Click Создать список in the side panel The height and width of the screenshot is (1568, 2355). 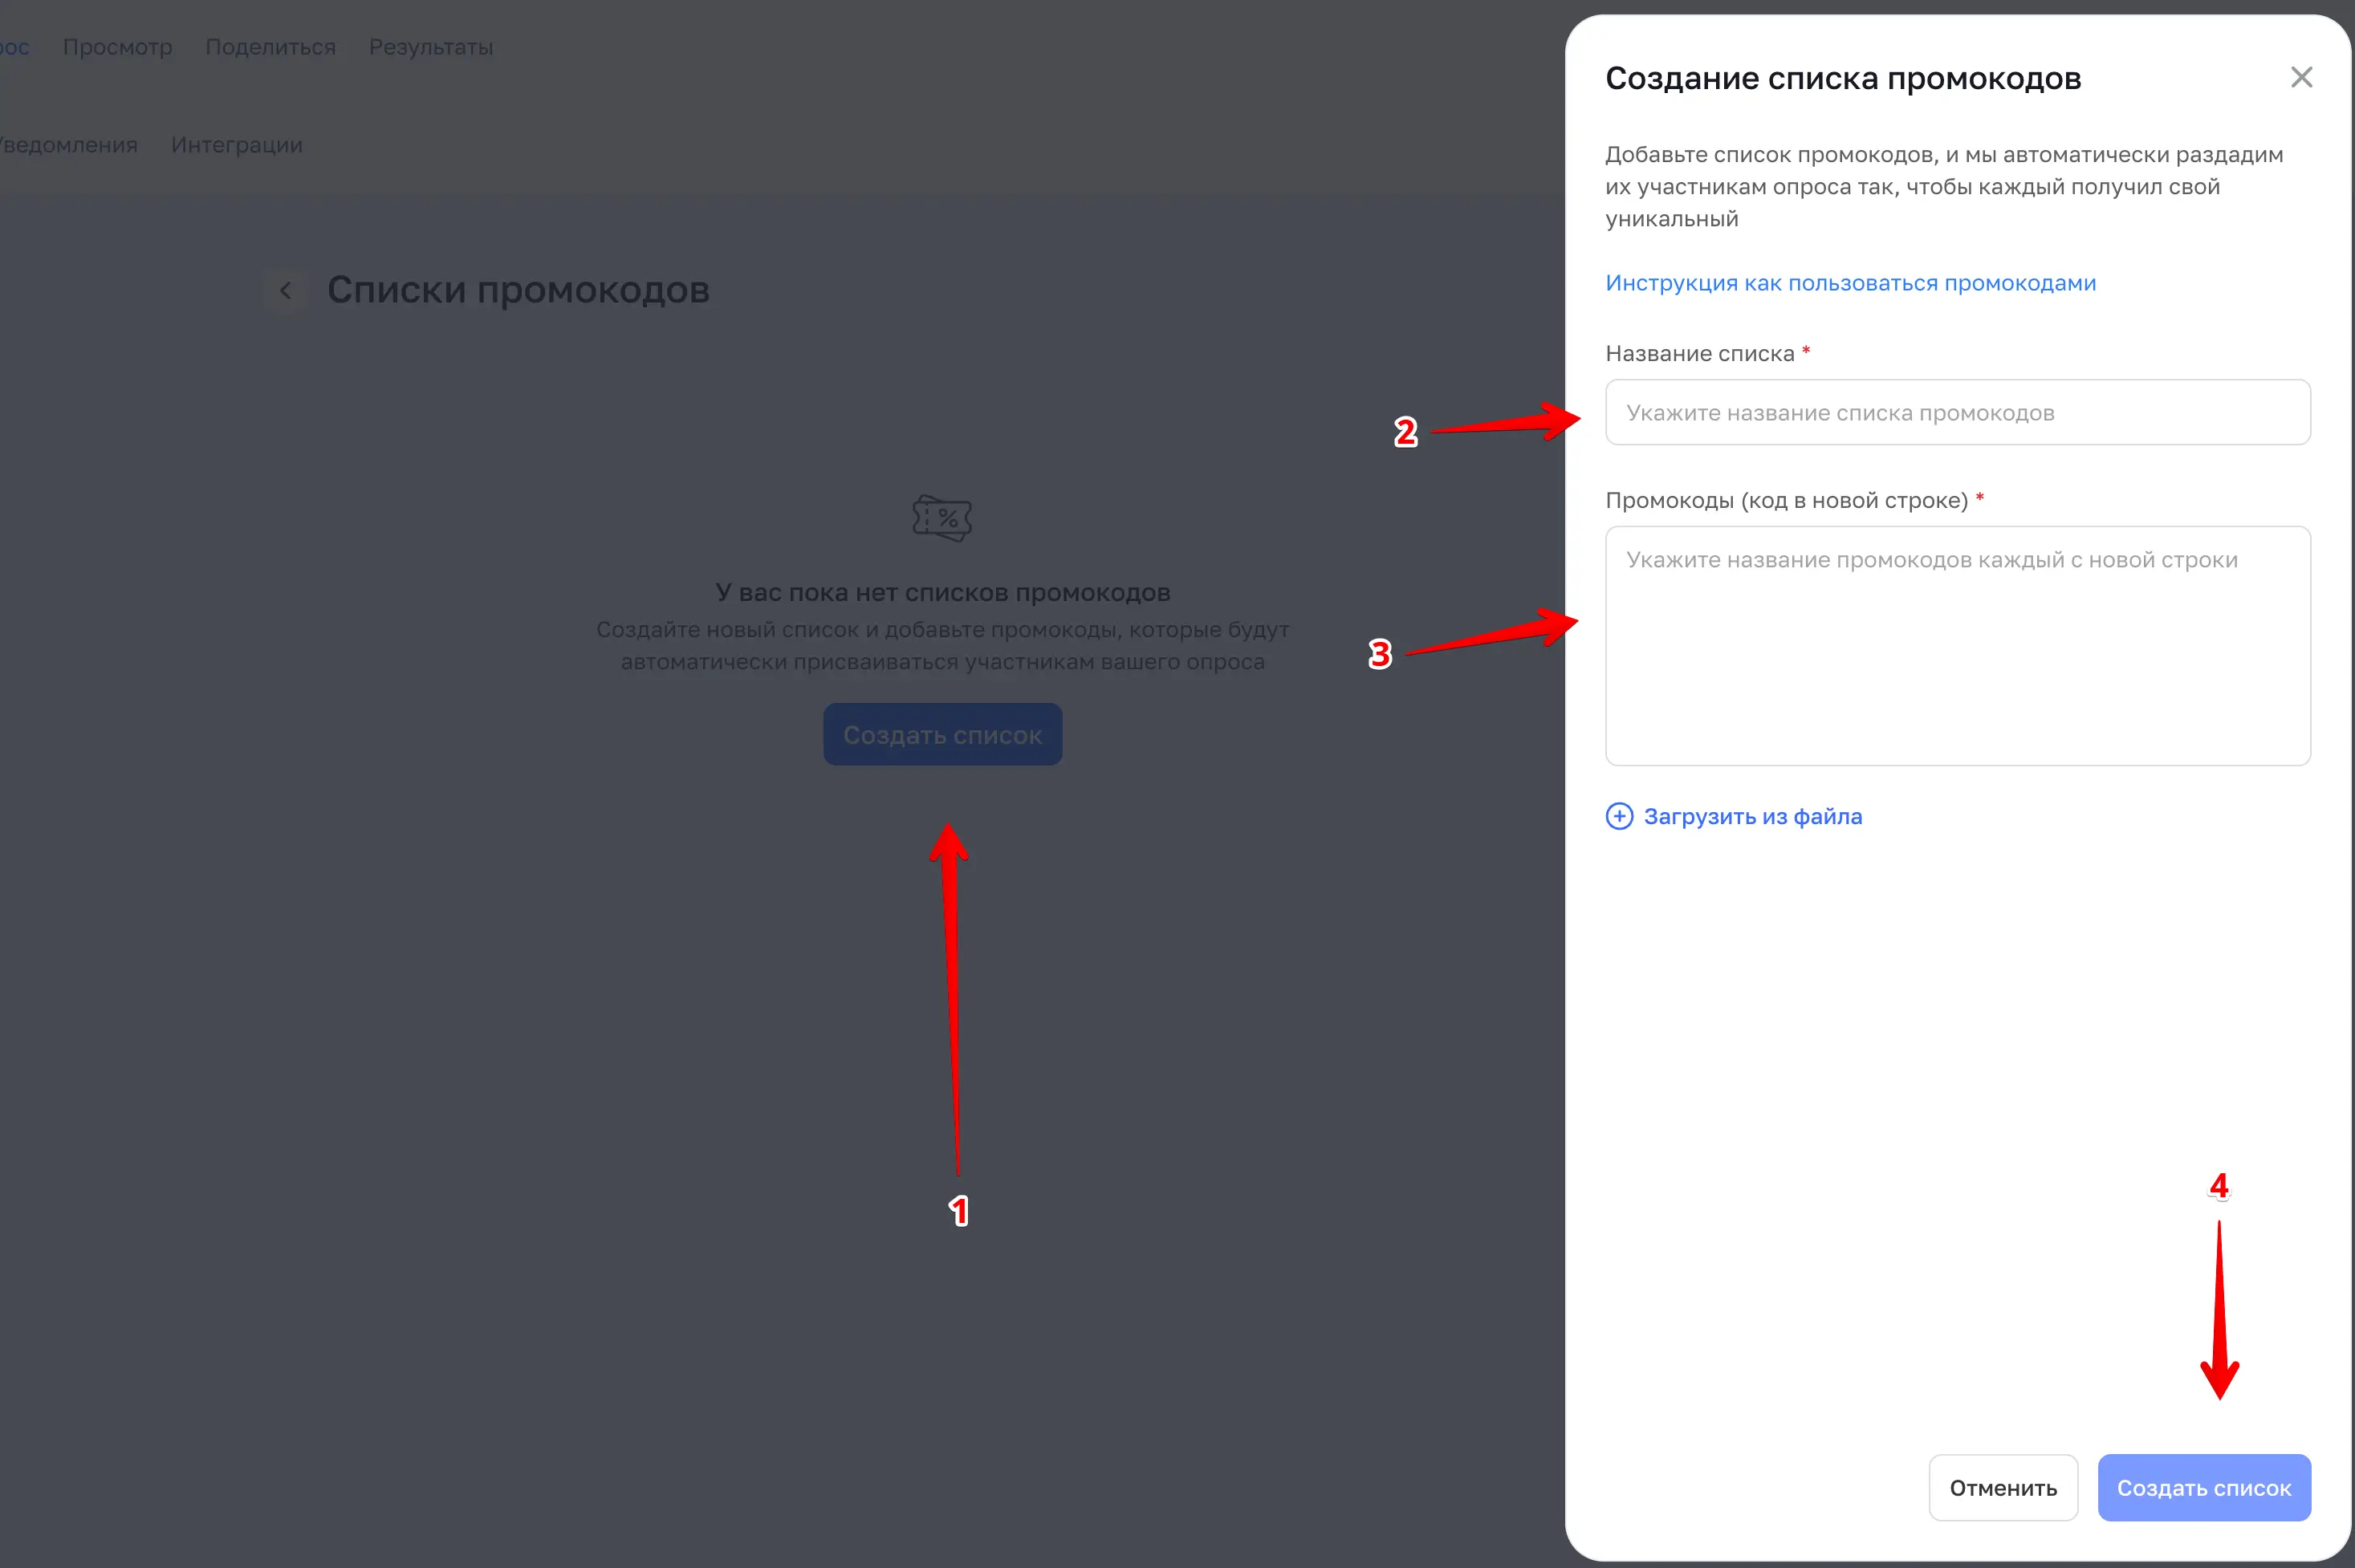[x=2204, y=1487]
